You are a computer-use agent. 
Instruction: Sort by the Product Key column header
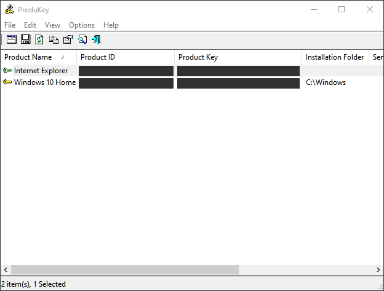[x=238, y=57]
